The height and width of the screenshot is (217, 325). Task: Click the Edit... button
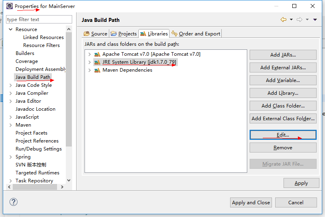click(x=283, y=135)
